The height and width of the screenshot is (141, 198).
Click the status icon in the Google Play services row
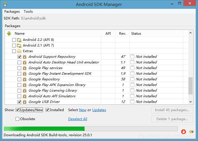point(132,68)
